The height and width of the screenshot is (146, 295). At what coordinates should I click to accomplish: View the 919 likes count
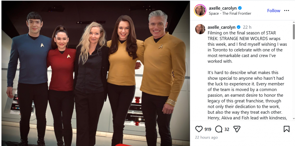208,130
